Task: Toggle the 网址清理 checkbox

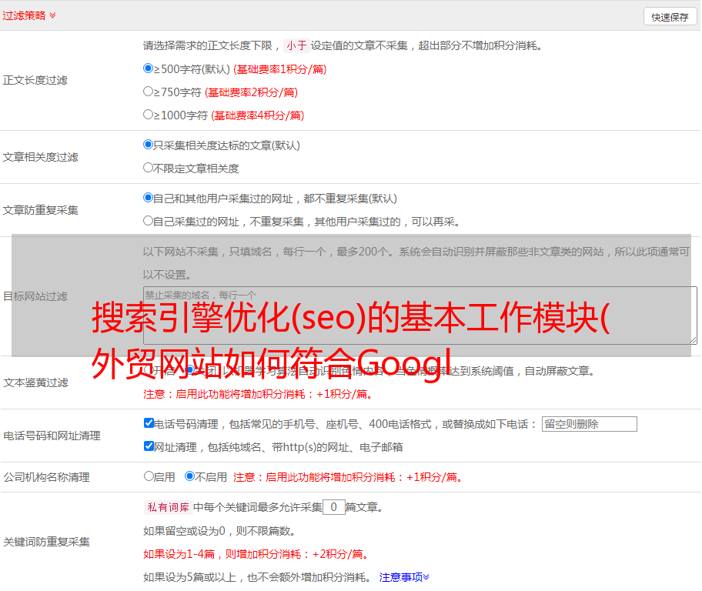Action: pos(149,446)
